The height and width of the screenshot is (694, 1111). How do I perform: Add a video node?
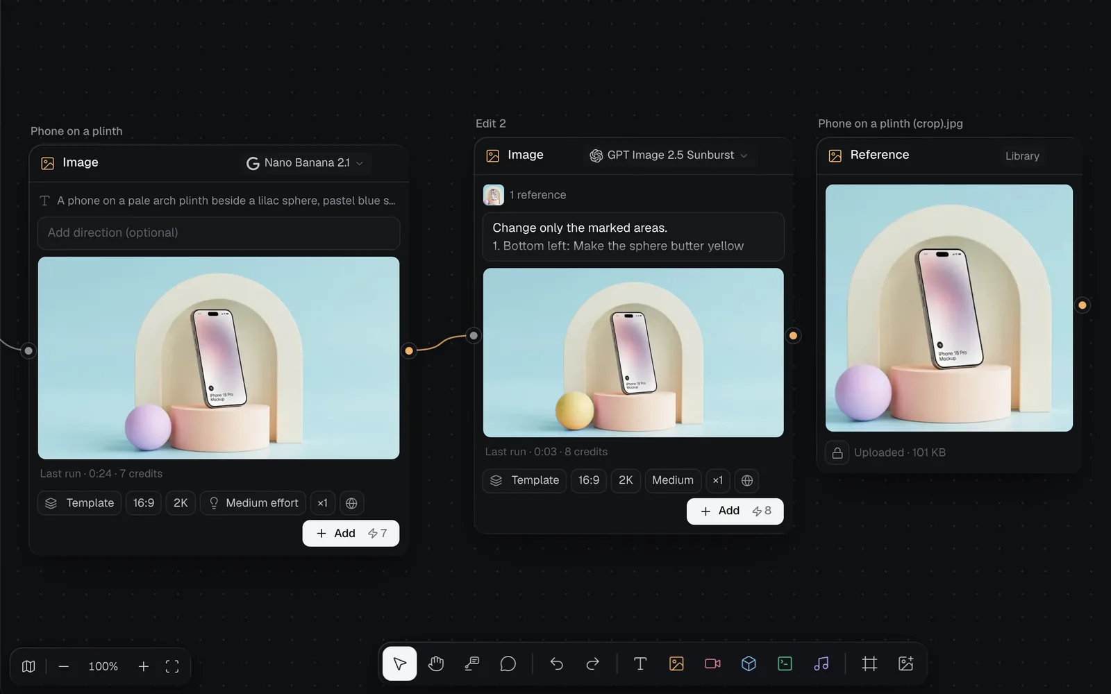point(712,664)
